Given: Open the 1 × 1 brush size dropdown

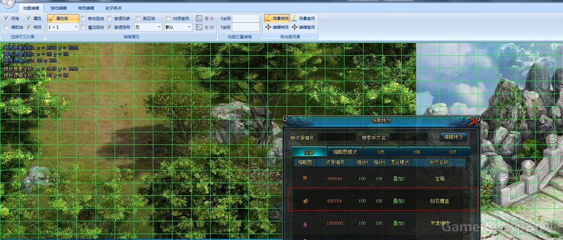Looking at the screenshot, I should pos(63,27).
